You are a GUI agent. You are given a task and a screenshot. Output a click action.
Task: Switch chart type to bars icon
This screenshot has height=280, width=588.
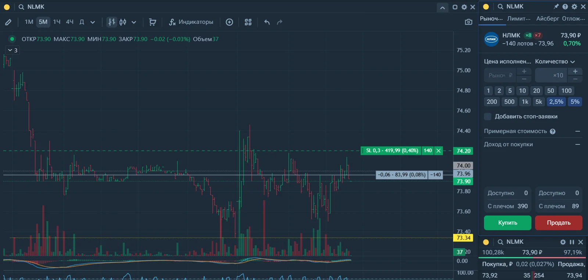point(112,22)
